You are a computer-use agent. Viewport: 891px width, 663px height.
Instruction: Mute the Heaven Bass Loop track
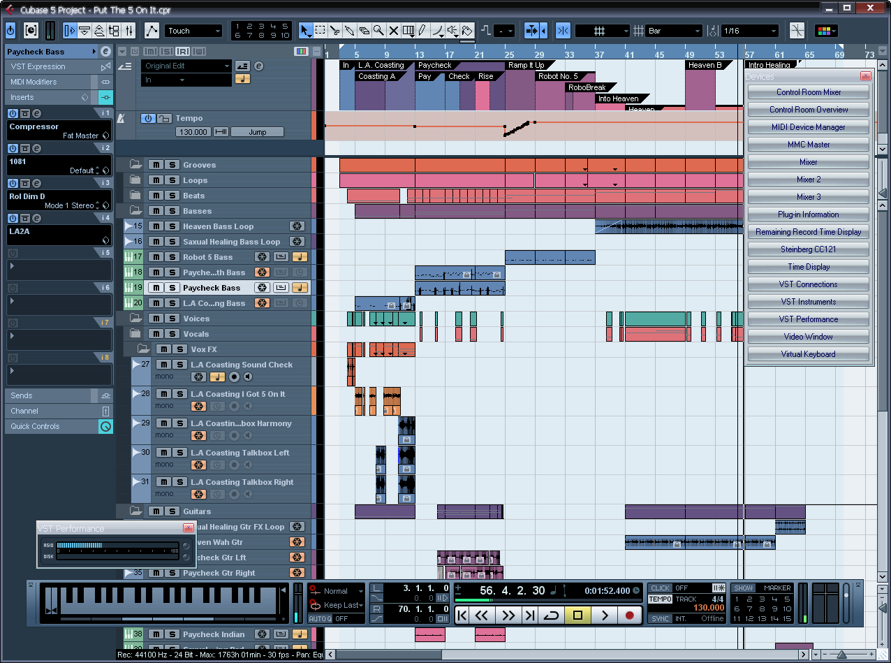coord(156,226)
